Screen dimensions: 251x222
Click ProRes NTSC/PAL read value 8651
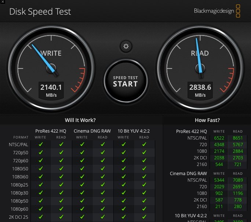(238, 138)
